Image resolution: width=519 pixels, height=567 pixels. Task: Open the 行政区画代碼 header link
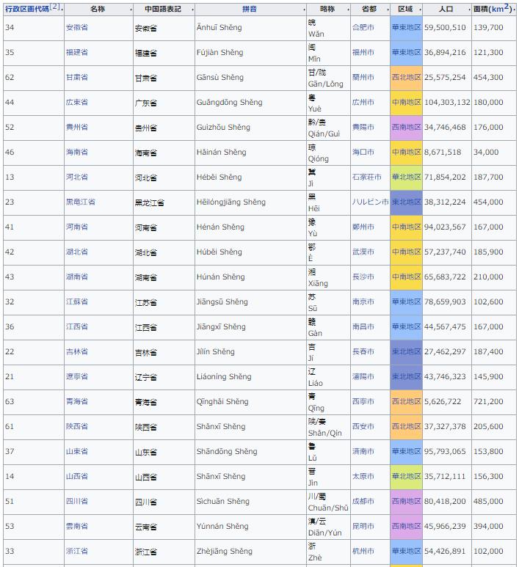pyautogui.click(x=26, y=9)
